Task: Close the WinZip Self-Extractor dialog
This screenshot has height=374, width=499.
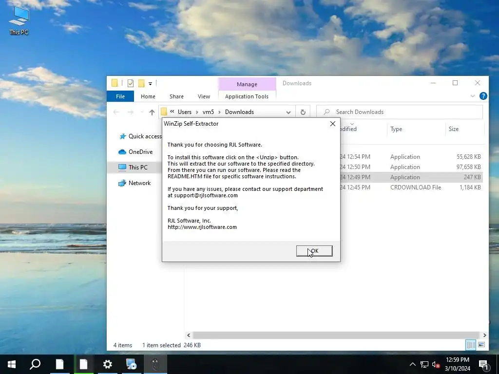Action: coord(332,124)
